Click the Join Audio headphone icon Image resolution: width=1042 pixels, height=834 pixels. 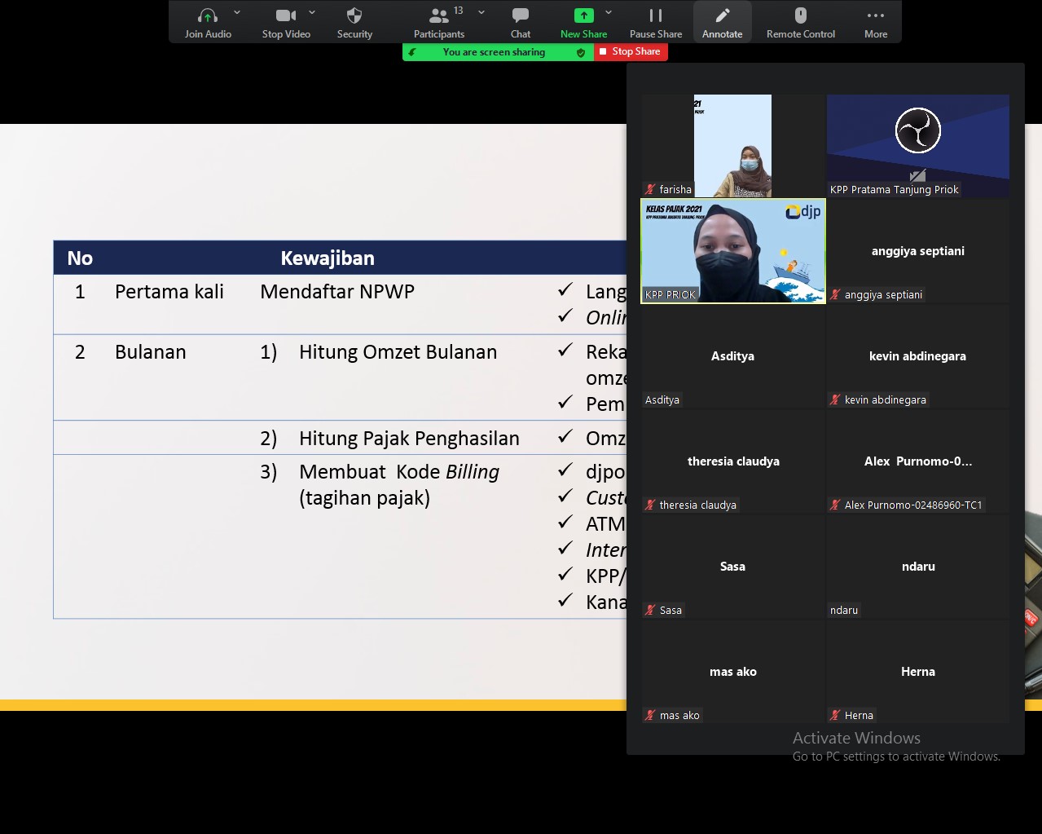coord(208,16)
